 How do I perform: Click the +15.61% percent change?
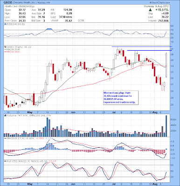[162, 10]
